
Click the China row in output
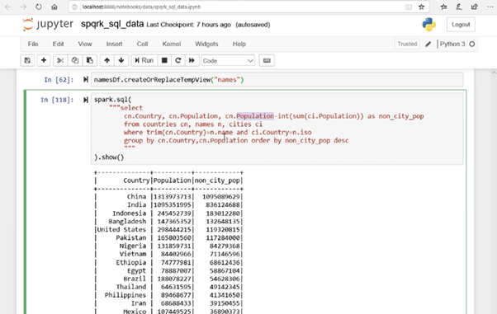(x=168, y=197)
